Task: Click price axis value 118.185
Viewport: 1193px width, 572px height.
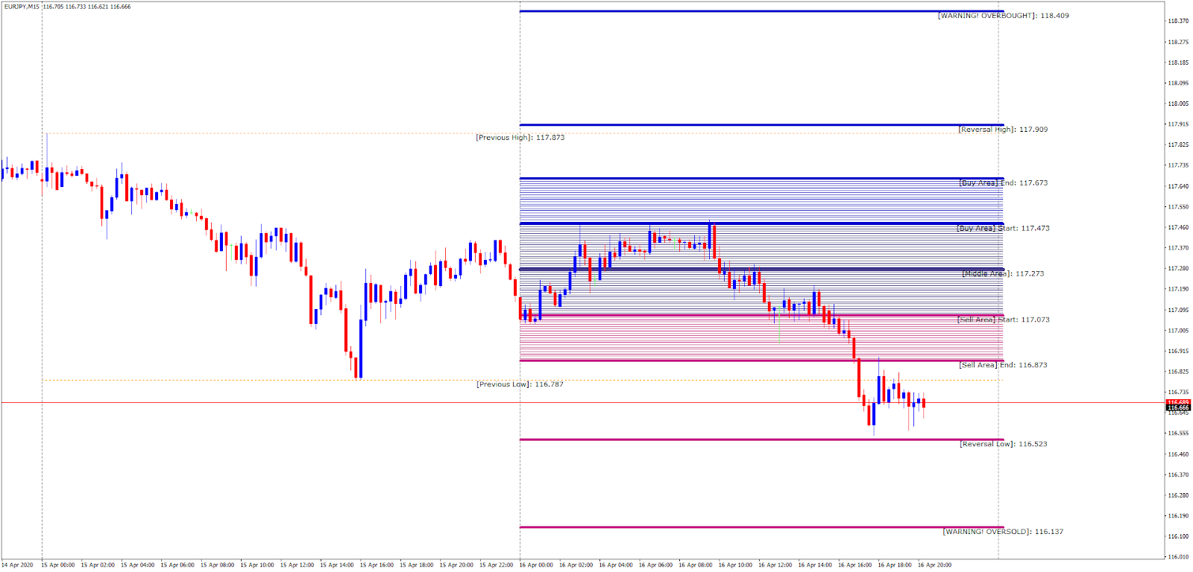Action: [1178, 63]
